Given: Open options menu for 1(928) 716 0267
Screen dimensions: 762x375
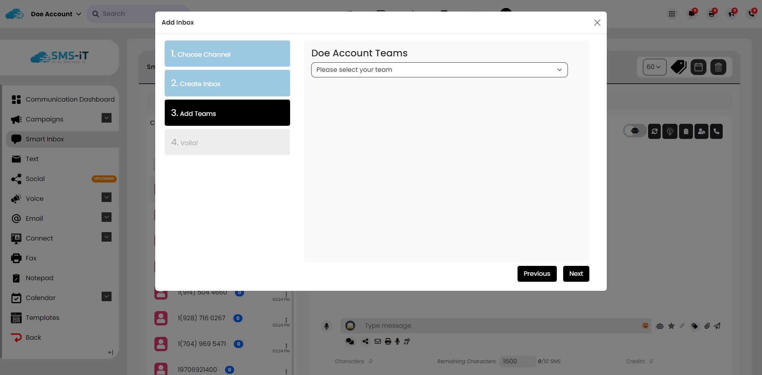Looking at the screenshot, I should 286,320.
